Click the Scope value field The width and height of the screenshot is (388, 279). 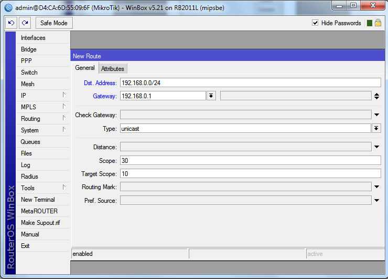tap(250, 160)
